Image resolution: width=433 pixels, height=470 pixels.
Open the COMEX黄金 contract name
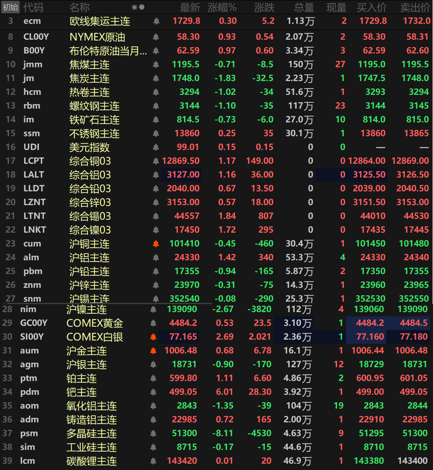(94, 323)
